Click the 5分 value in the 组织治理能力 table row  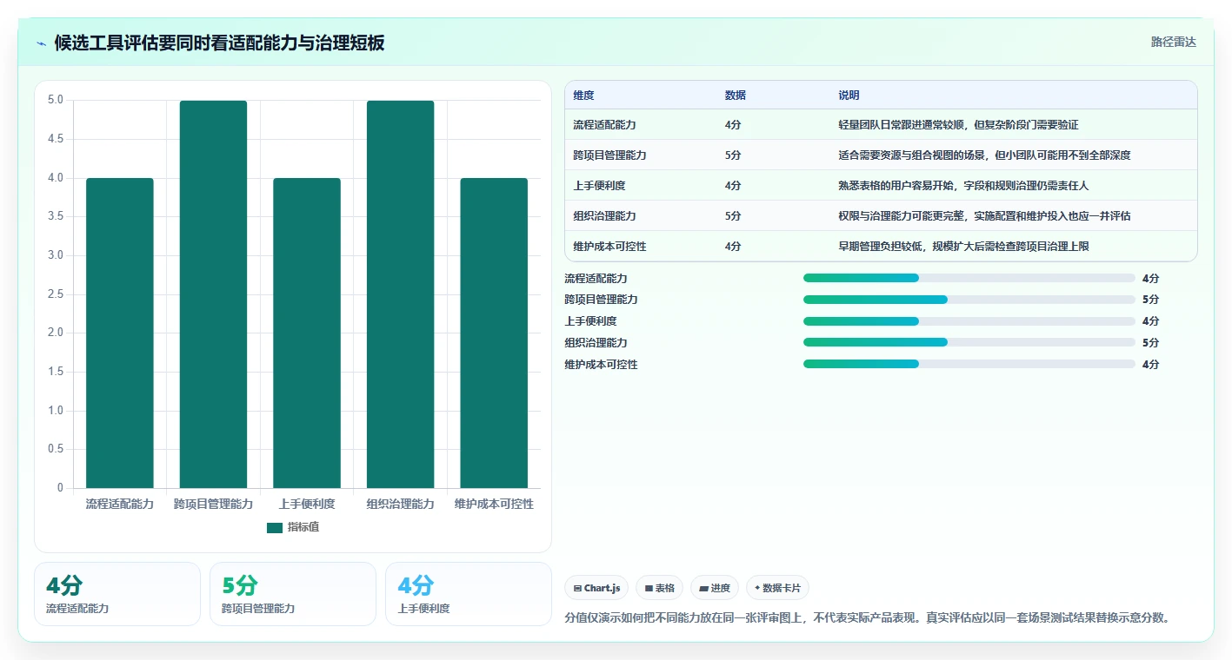[733, 216]
